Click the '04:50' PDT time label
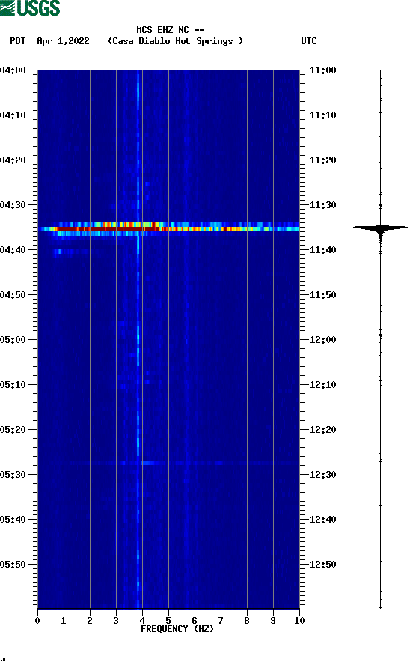Viewport: 413px width, 668px height. coord(13,295)
